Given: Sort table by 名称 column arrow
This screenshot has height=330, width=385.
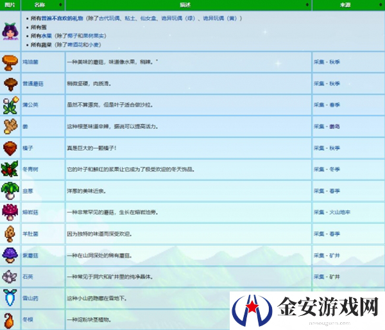Looking at the screenshot, I should [60, 5].
